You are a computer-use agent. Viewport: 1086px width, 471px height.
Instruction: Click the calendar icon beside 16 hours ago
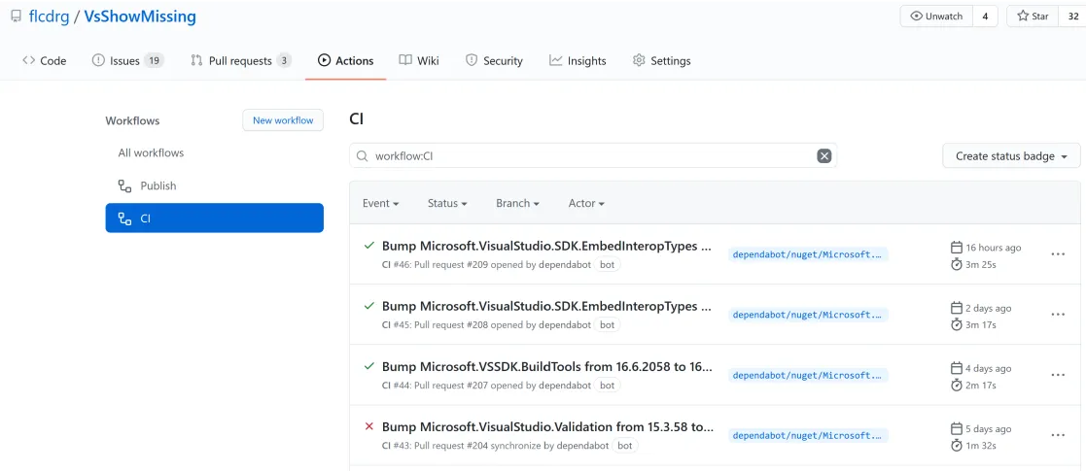pos(957,247)
